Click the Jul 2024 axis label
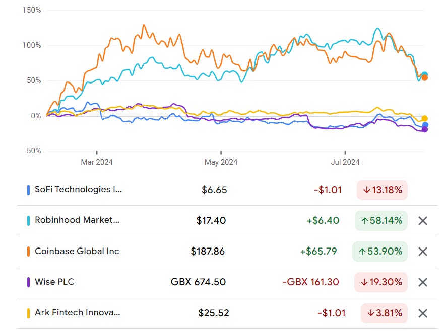The width and height of the screenshot is (446, 331). (345, 162)
